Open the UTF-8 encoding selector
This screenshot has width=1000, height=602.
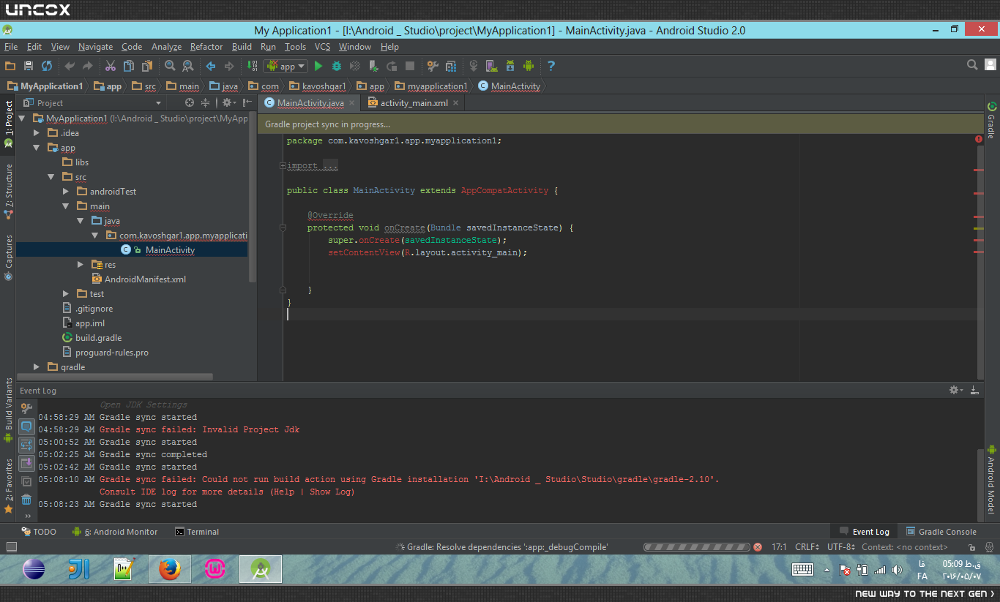click(841, 547)
